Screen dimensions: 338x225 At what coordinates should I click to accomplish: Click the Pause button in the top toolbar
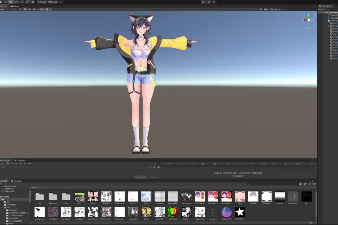point(209,2)
